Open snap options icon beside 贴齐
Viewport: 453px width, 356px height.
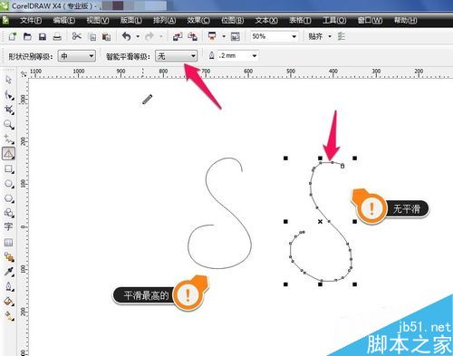pos(342,36)
